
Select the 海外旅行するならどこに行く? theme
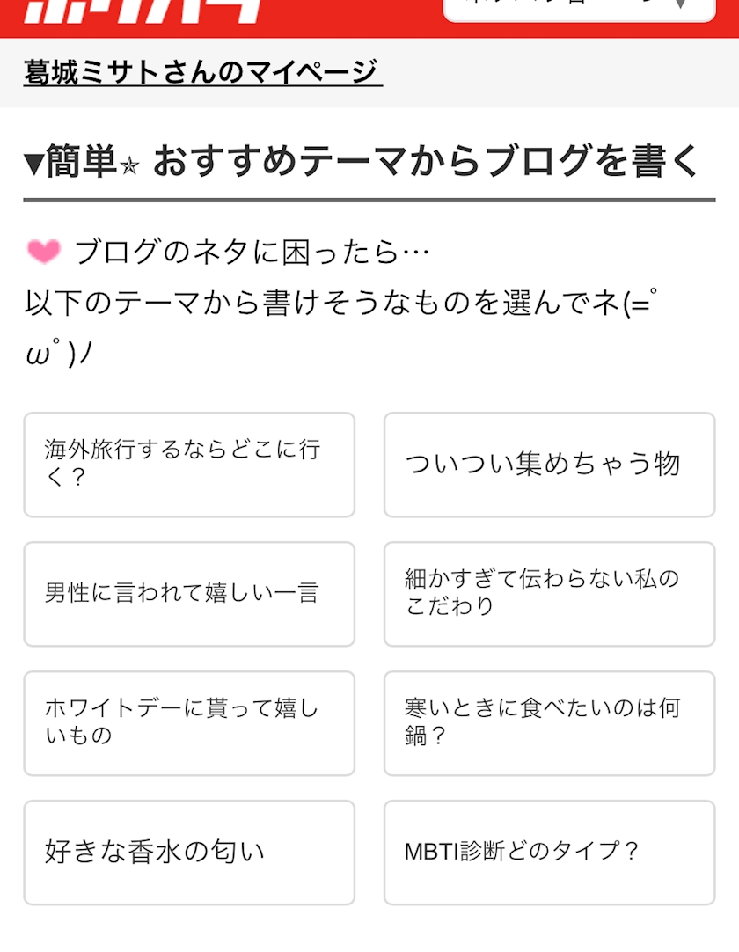coord(189,465)
